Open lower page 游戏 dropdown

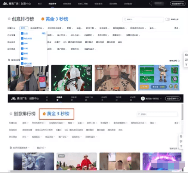25,123
